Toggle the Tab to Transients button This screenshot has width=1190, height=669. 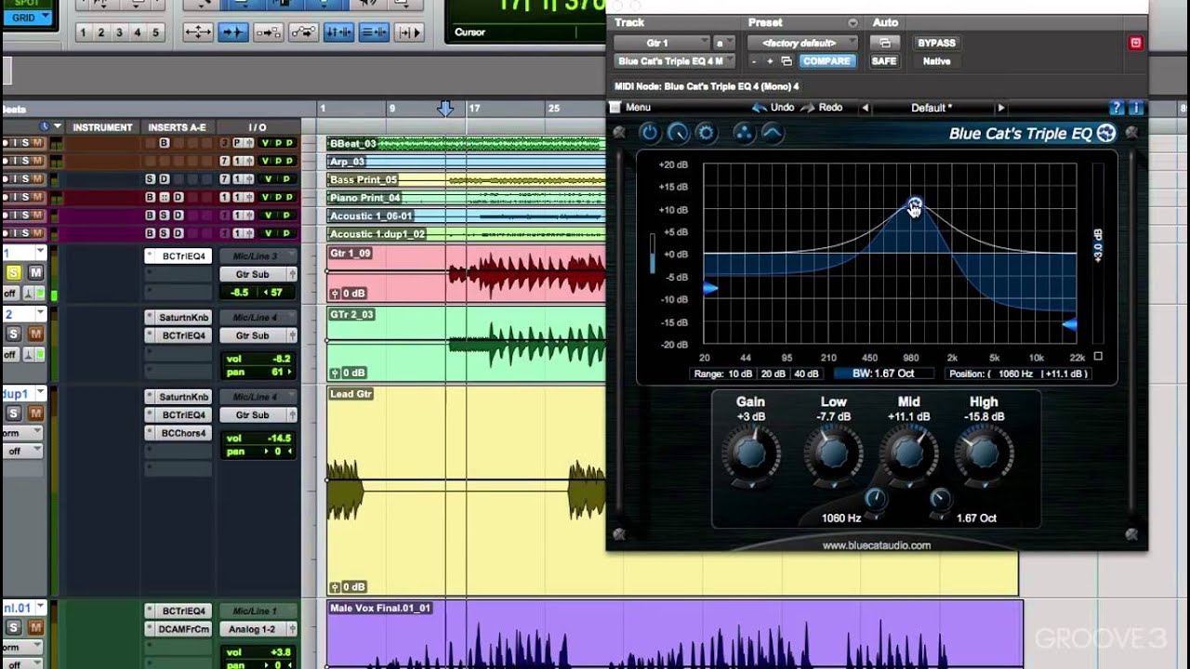(x=232, y=33)
